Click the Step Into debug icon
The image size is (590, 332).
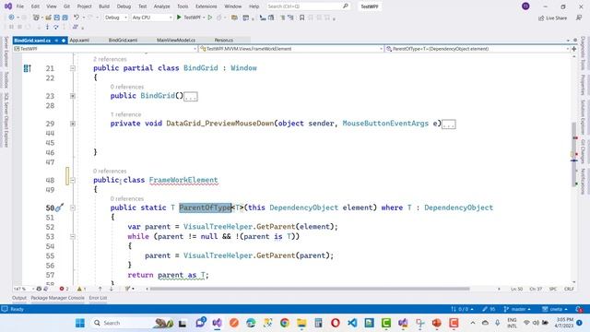pyautogui.click(x=47, y=27)
